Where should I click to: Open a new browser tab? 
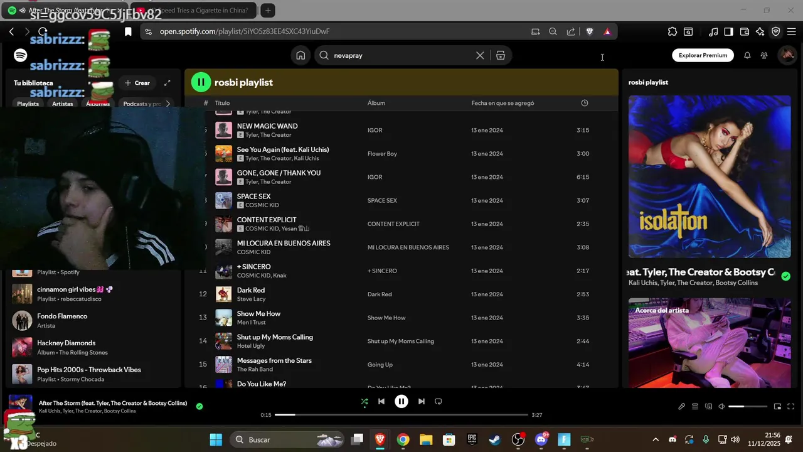[268, 10]
